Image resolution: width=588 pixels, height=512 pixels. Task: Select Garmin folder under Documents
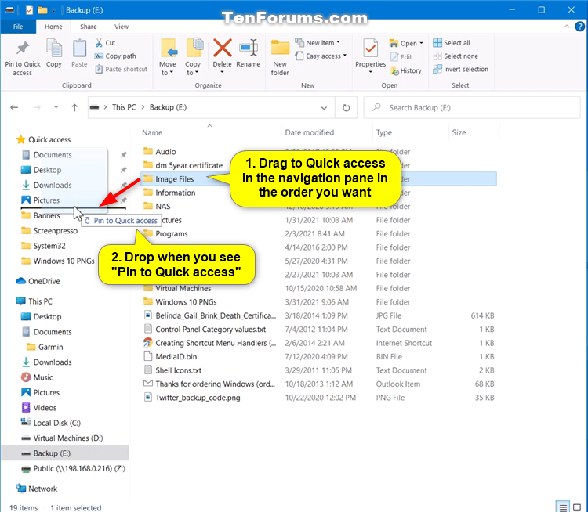pos(45,347)
